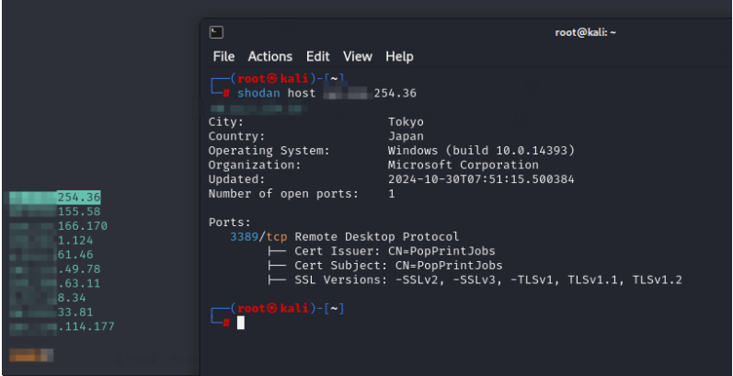
Task: Open the View menu
Action: pyautogui.click(x=358, y=57)
